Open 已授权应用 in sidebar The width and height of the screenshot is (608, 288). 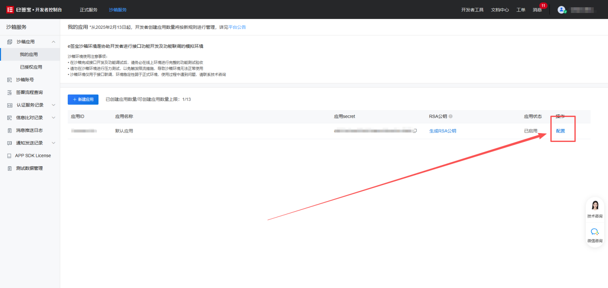(31, 67)
